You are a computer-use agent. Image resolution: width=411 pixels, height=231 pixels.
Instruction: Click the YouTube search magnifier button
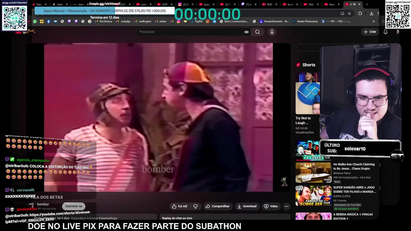tap(258, 32)
